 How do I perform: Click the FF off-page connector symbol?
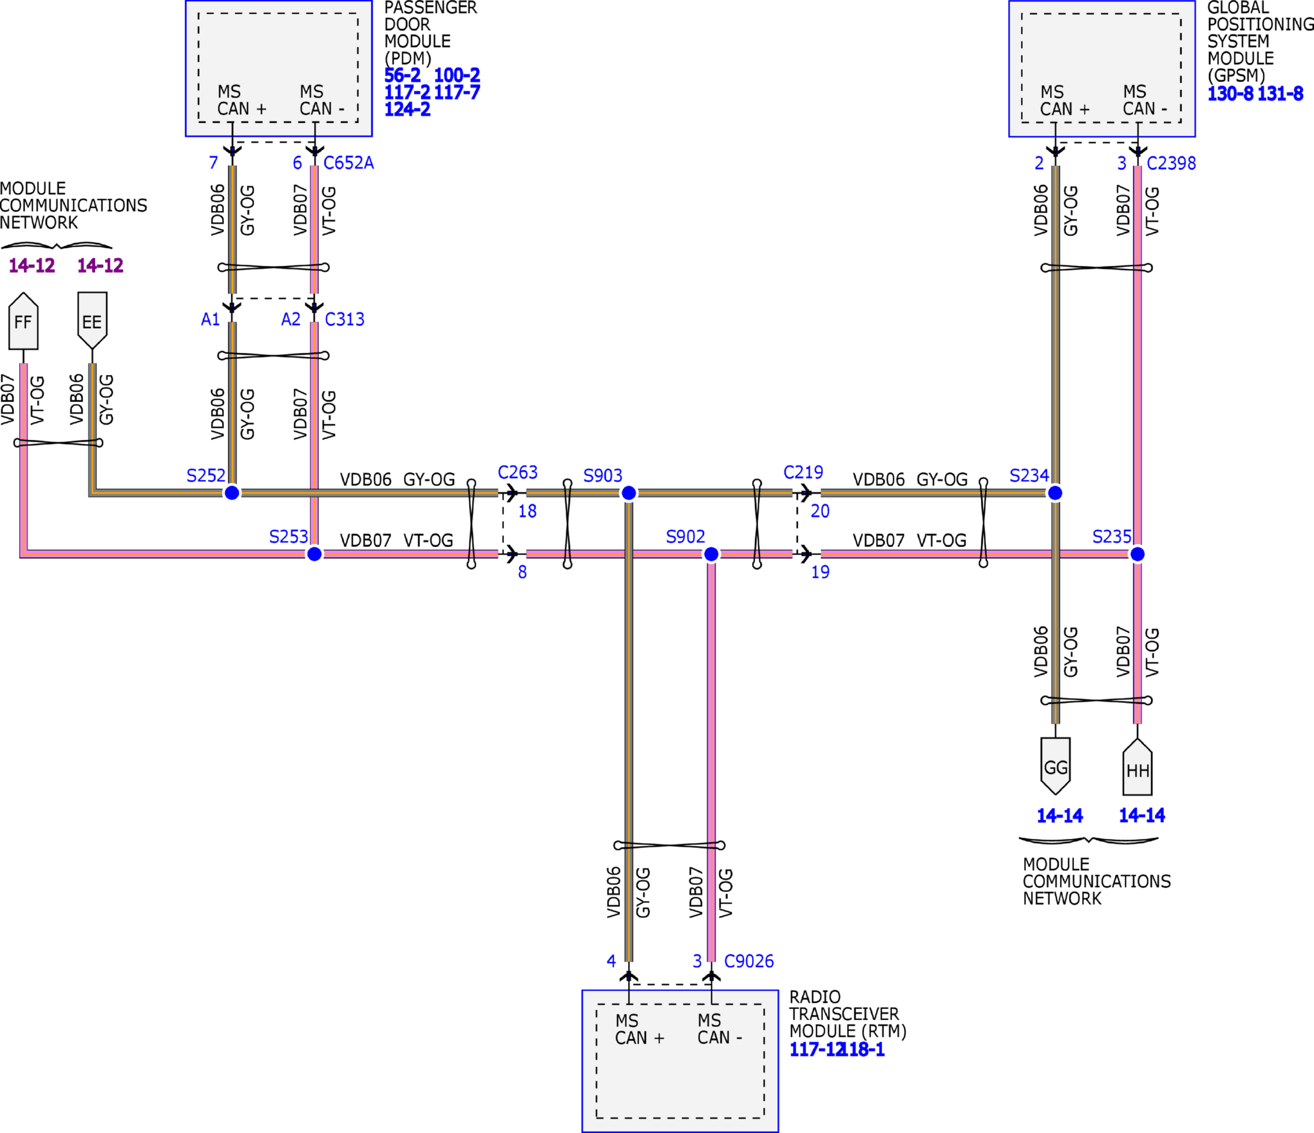point(23,321)
